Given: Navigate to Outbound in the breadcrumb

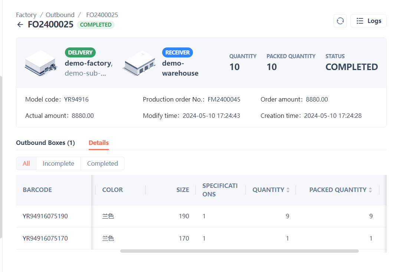Looking at the screenshot, I should coord(60,15).
